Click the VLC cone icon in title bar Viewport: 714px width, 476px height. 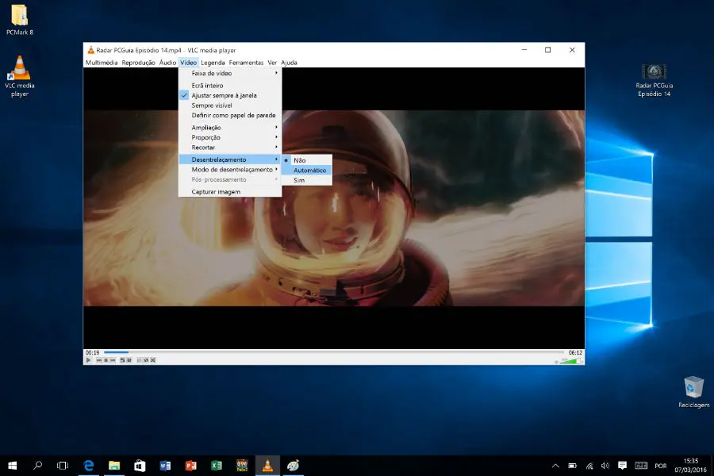tap(90, 50)
